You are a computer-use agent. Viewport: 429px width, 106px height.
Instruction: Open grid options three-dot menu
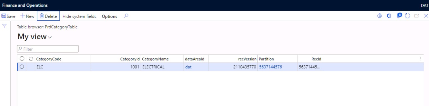pos(421,59)
